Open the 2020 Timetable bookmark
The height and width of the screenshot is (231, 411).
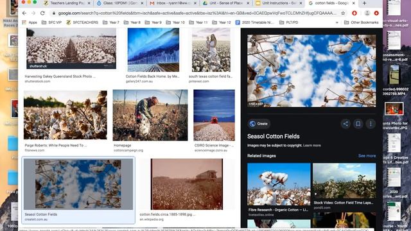(x=254, y=22)
